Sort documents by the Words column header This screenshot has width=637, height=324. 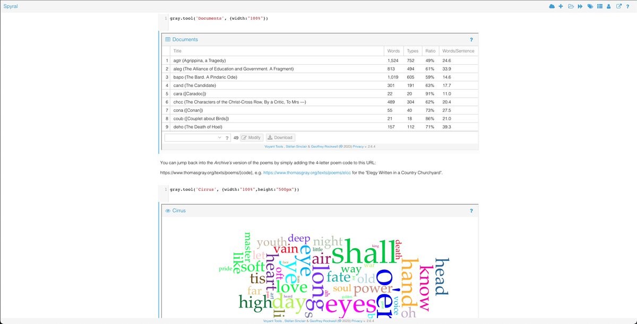tap(393, 51)
